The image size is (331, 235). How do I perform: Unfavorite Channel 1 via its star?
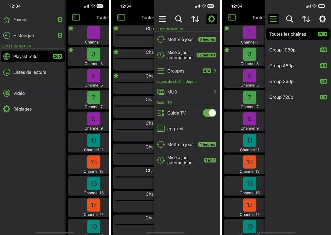pyautogui.click(x=71, y=28)
